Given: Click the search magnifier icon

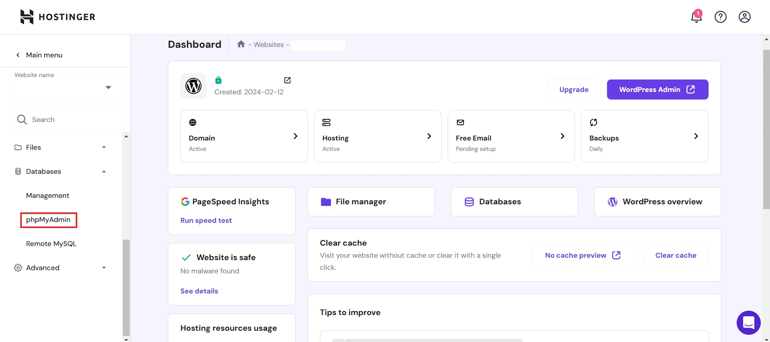Looking at the screenshot, I should click(x=22, y=120).
